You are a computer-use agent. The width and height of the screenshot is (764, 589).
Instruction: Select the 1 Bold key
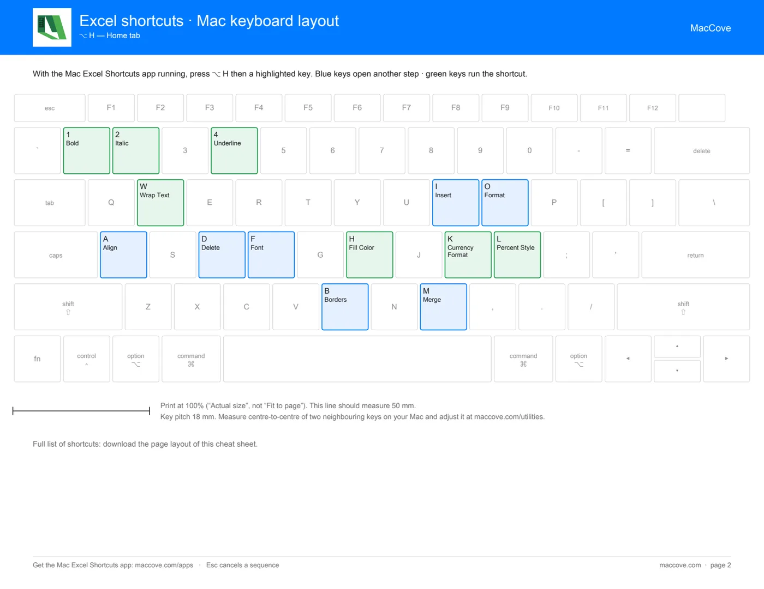(x=87, y=151)
